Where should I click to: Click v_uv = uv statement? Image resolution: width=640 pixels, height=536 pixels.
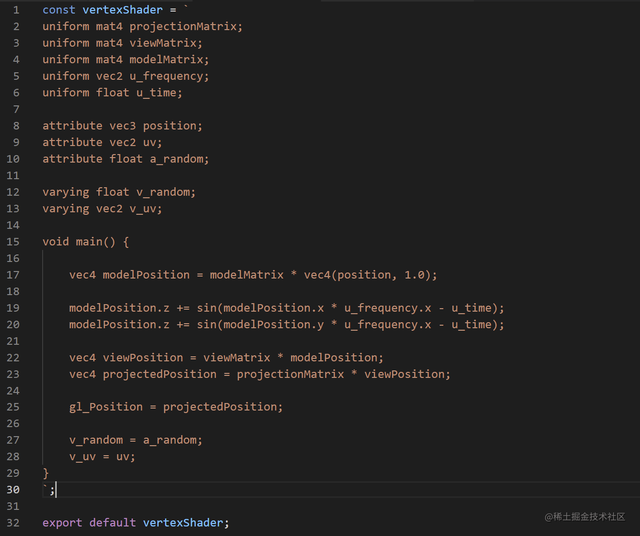coord(102,457)
